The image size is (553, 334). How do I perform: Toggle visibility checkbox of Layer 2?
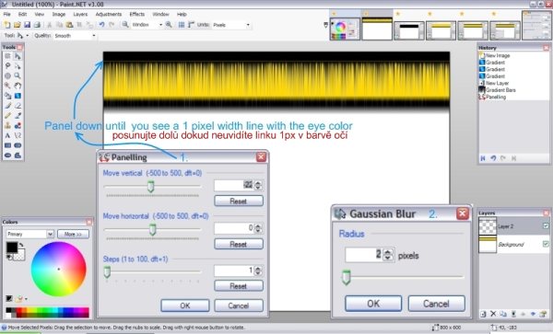(x=546, y=226)
